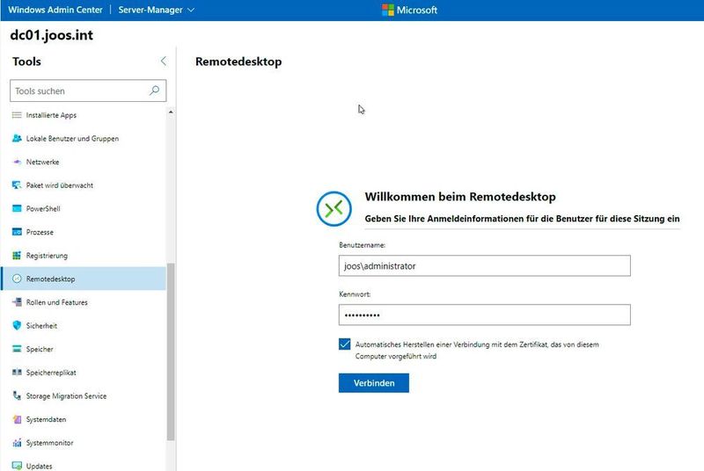Click the Registrierung icon

tap(17, 256)
